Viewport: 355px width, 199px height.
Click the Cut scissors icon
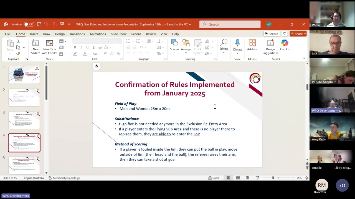click(18, 41)
